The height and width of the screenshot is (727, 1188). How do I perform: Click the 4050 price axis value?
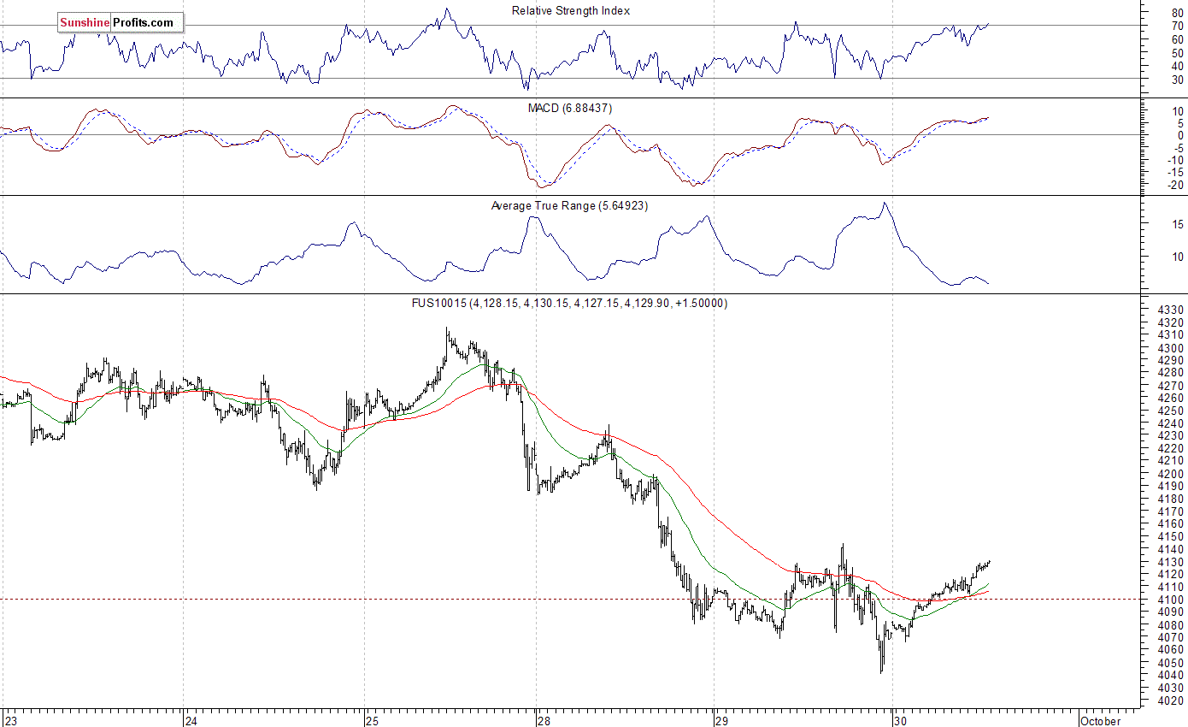pos(1170,663)
